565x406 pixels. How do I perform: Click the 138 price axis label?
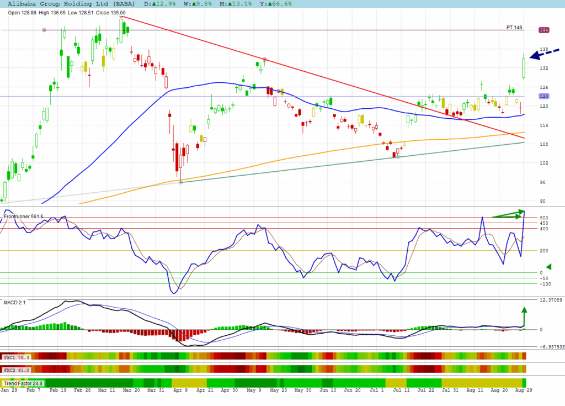(x=543, y=49)
